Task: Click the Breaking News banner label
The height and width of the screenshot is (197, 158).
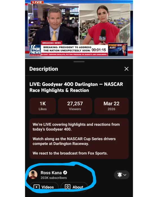Action: [x=52, y=43]
